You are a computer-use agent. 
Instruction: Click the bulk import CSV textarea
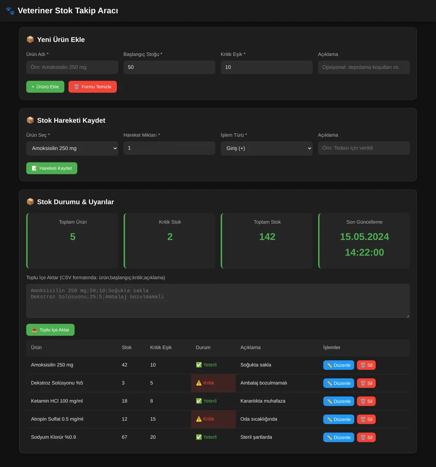tap(218, 301)
